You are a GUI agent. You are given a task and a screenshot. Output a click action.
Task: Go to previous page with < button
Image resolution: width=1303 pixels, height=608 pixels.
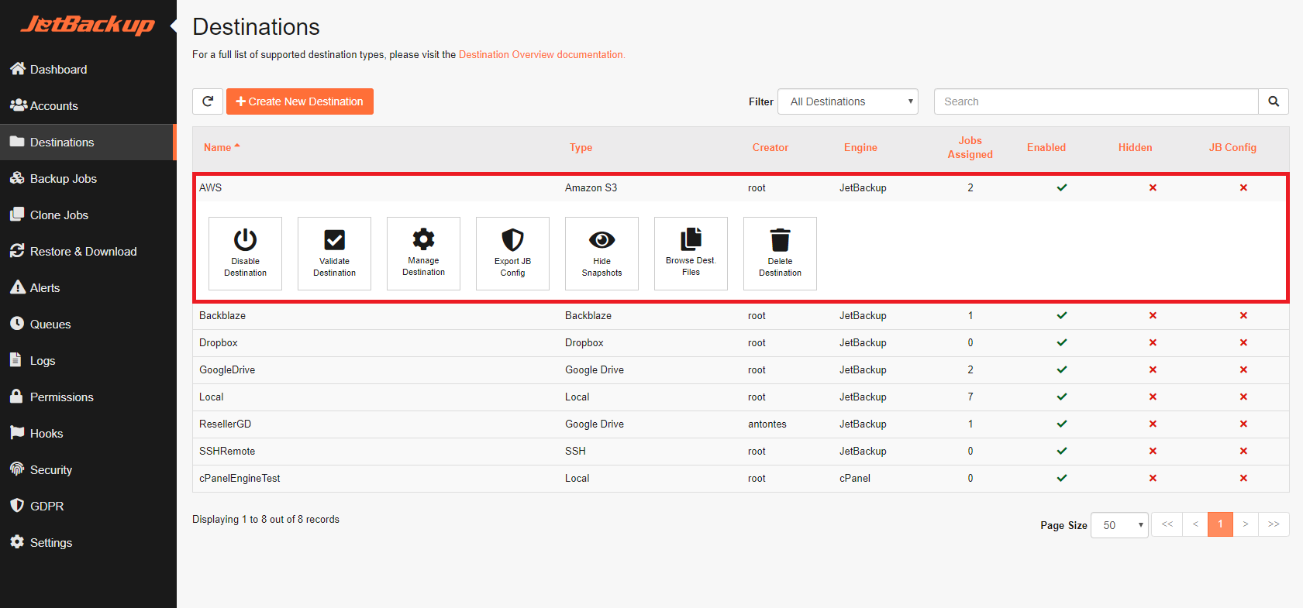tap(1195, 524)
